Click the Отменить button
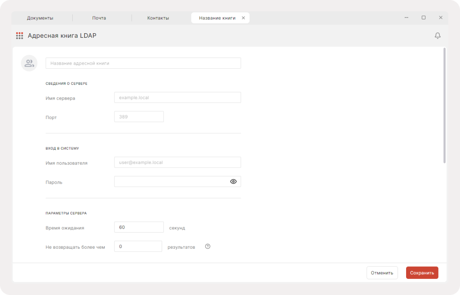Screen dimensions: 460x295 (382, 273)
